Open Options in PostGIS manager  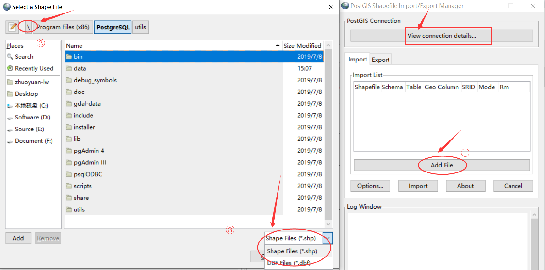pyautogui.click(x=370, y=186)
